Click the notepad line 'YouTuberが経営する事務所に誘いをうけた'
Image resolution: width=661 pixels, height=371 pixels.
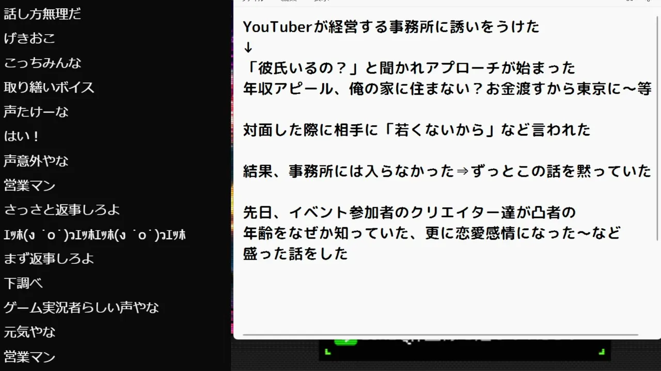pos(391,26)
